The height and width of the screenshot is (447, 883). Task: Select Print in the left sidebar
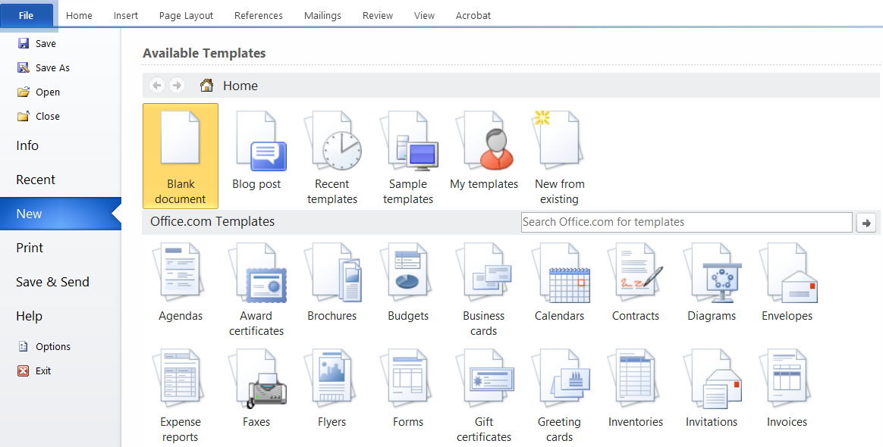pos(28,247)
